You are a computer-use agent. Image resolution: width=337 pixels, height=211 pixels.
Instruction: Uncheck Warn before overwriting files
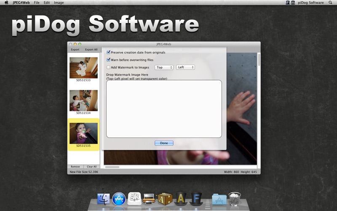109,60
